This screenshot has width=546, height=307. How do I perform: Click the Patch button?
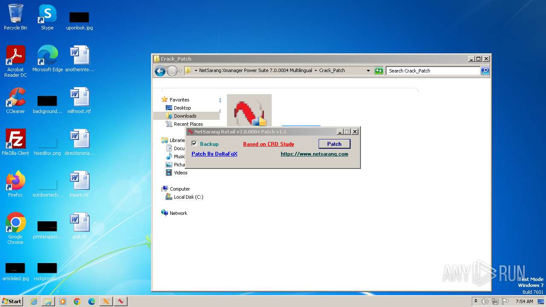334,144
